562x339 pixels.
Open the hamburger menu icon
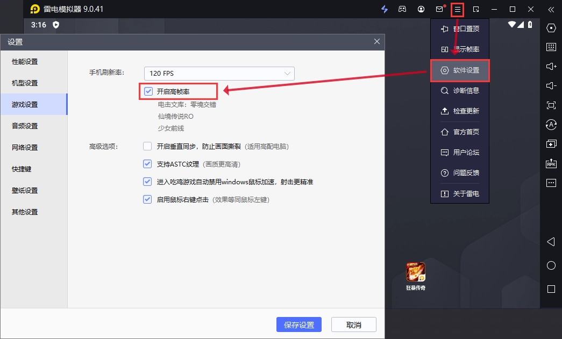pyautogui.click(x=458, y=9)
